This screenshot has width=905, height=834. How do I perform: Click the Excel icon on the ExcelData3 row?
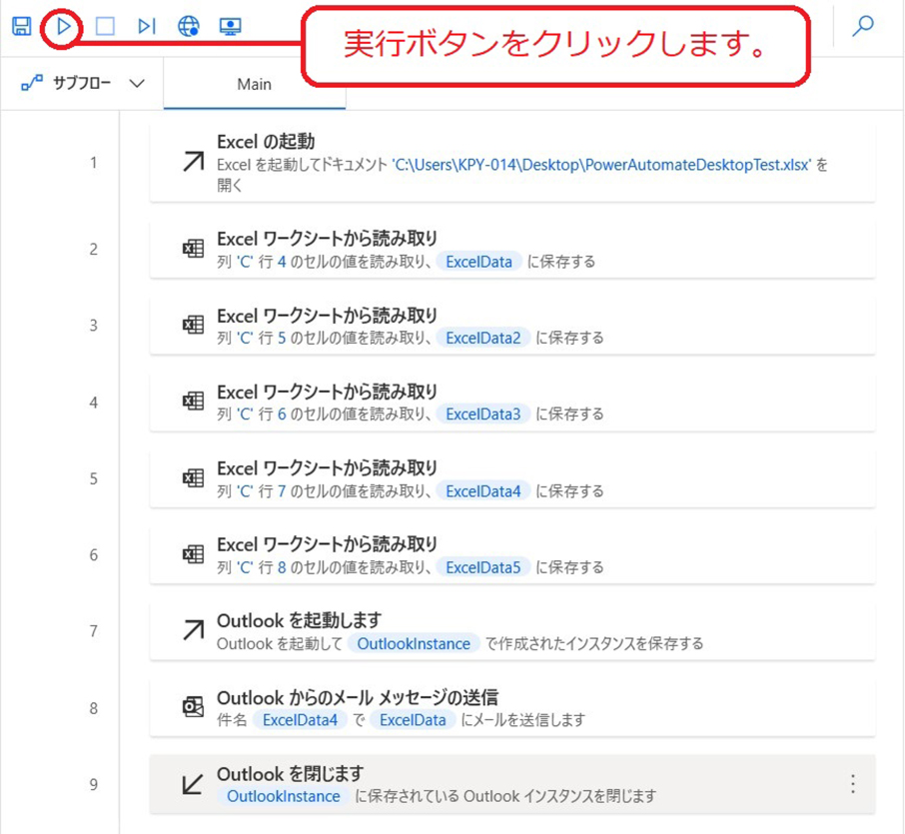point(193,402)
